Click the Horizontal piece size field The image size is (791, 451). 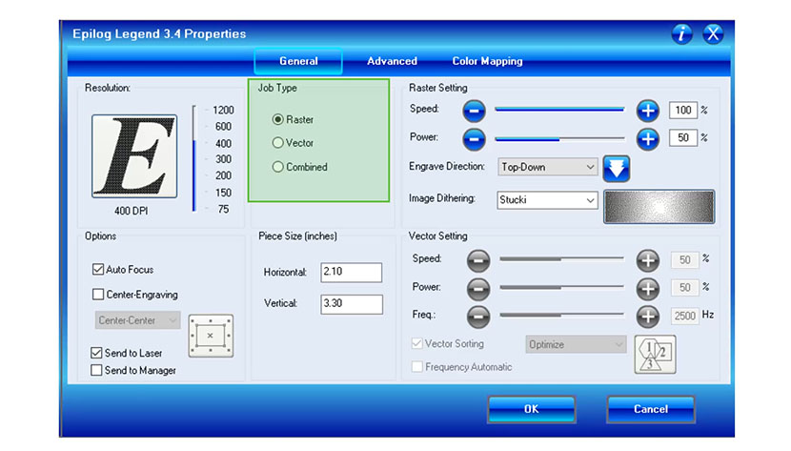pyautogui.click(x=351, y=273)
